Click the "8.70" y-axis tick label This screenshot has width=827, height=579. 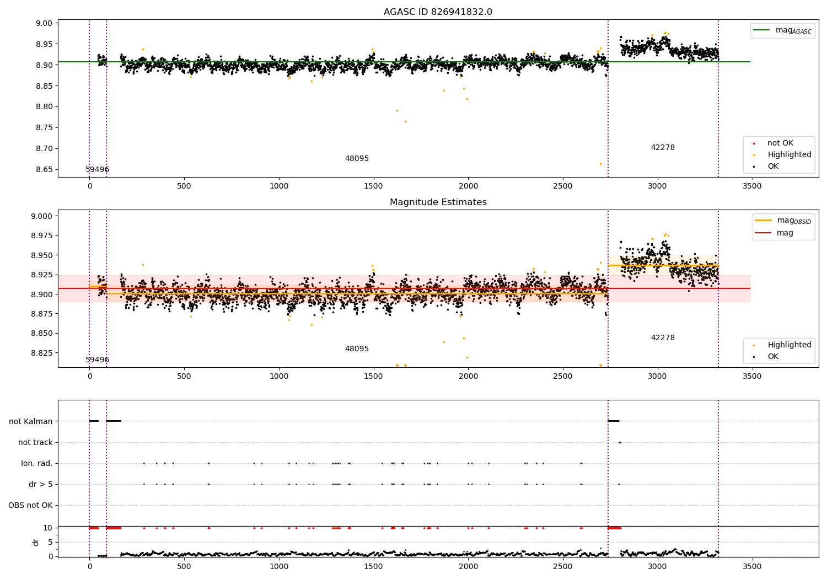pyautogui.click(x=45, y=149)
